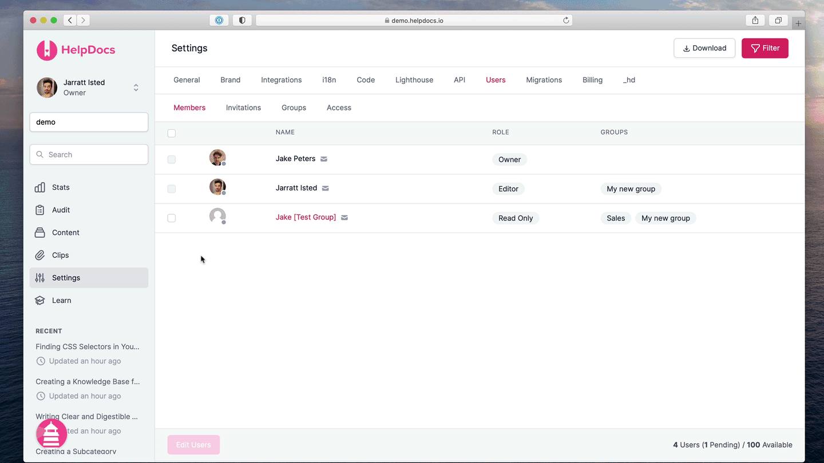The width and height of the screenshot is (824, 463).
Task: Click the Read Only role badge
Action: pos(516,218)
